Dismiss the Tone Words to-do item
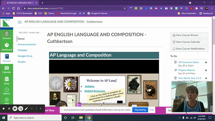The width and height of the screenshot is (215, 121). coord(206,78)
